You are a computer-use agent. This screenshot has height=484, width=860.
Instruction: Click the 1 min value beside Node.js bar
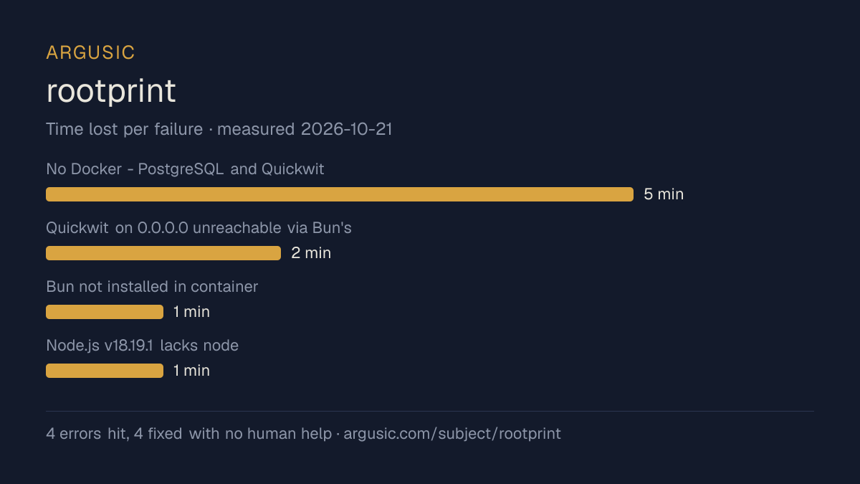pyautogui.click(x=191, y=371)
